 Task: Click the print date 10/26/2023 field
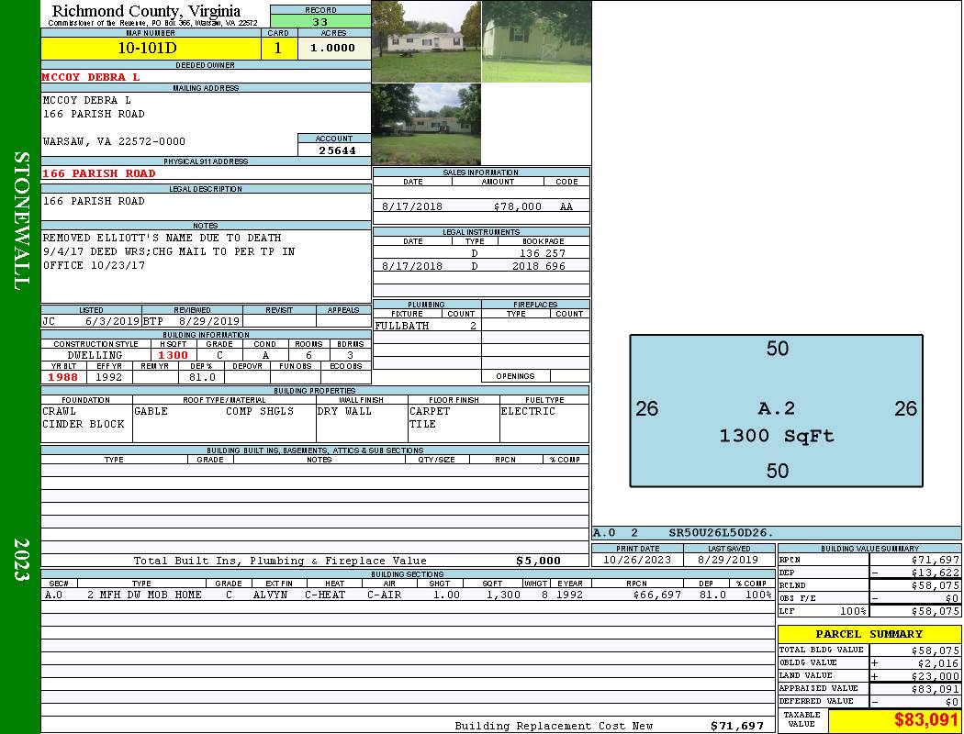pyautogui.click(x=638, y=559)
